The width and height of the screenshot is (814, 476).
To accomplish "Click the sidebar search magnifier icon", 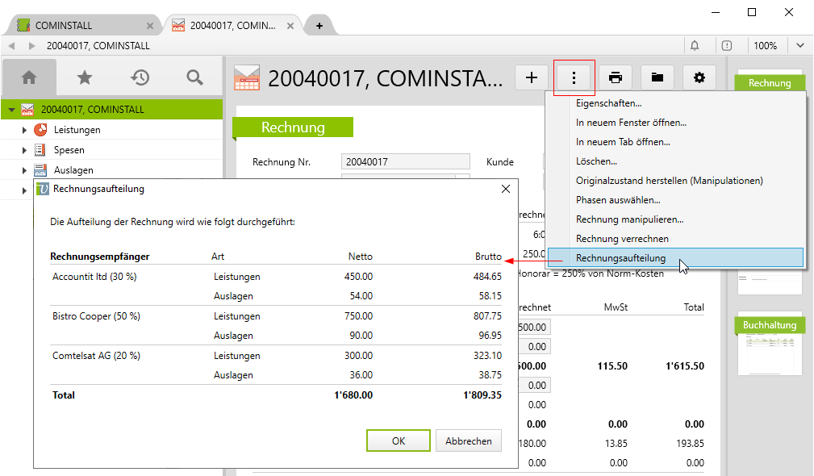I will pos(194,77).
